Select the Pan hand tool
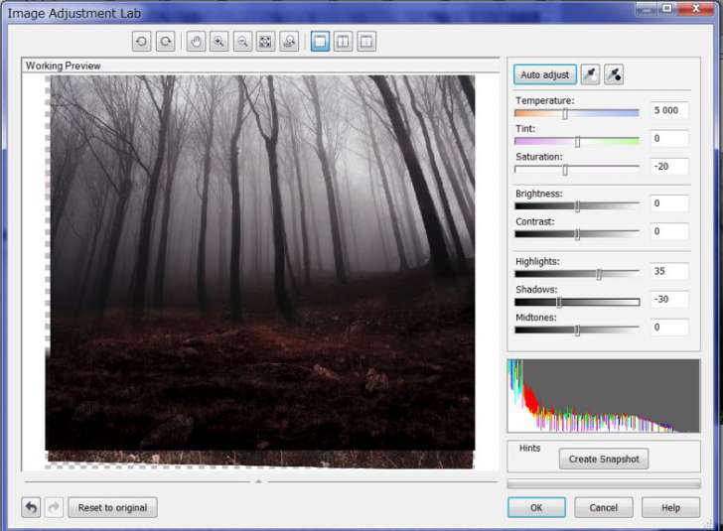 pos(196,42)
